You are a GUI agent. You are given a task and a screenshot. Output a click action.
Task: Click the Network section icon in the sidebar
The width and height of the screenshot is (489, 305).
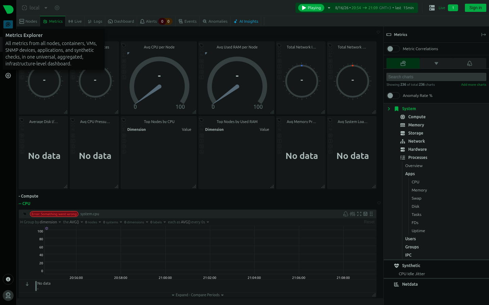pos(403,141)
